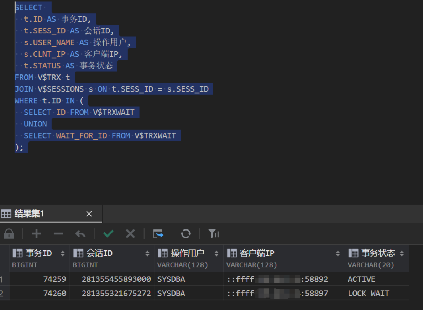Click the t.STATUS AS 事务状态 line

[68, 66]
